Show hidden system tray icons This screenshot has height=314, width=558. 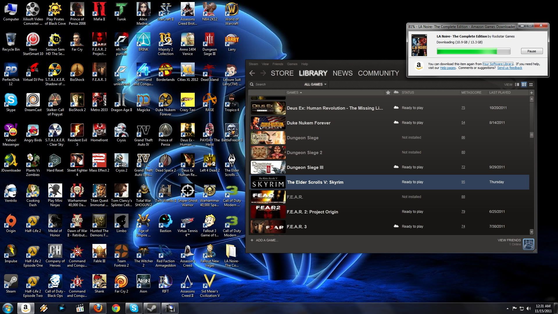pyautogui.click(x=507, y=308)
